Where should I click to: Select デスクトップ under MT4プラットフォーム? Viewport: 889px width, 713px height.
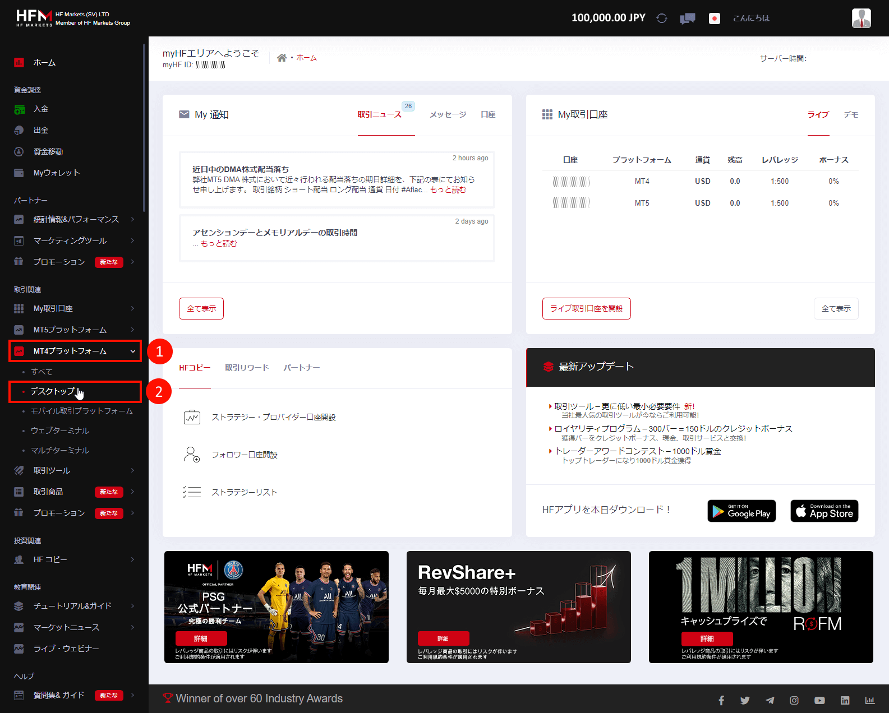[x=53, y=391]
